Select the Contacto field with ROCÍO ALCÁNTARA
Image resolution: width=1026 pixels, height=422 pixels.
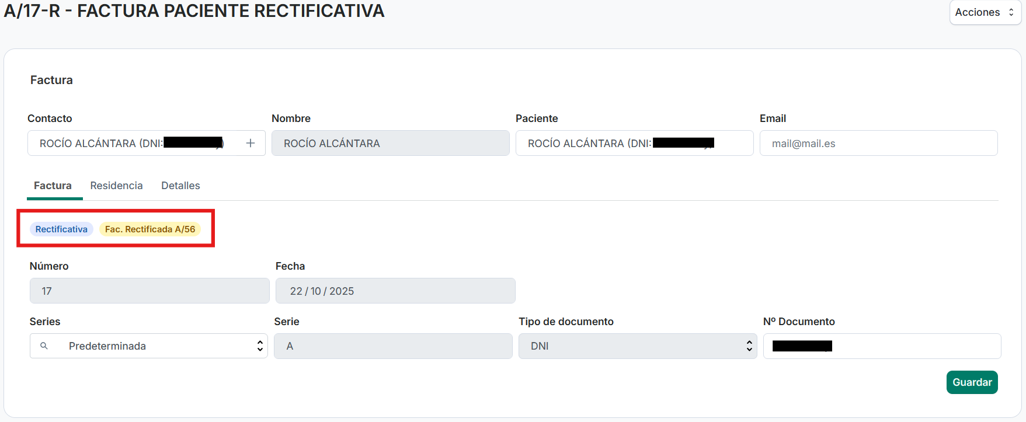point(131,143)
